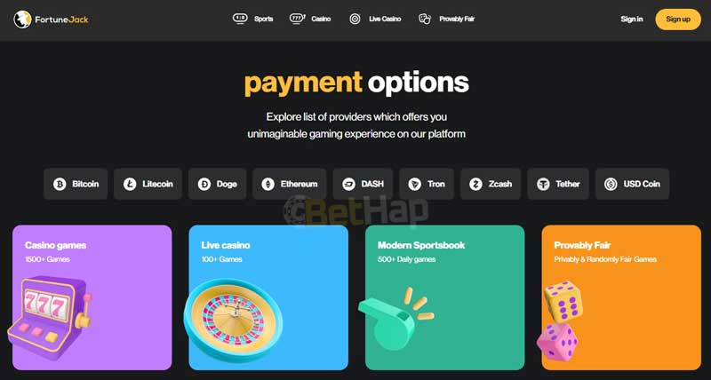Select the USD Coin payment option
The width and height of the screenshot is (711, 380).
[632, 184]
